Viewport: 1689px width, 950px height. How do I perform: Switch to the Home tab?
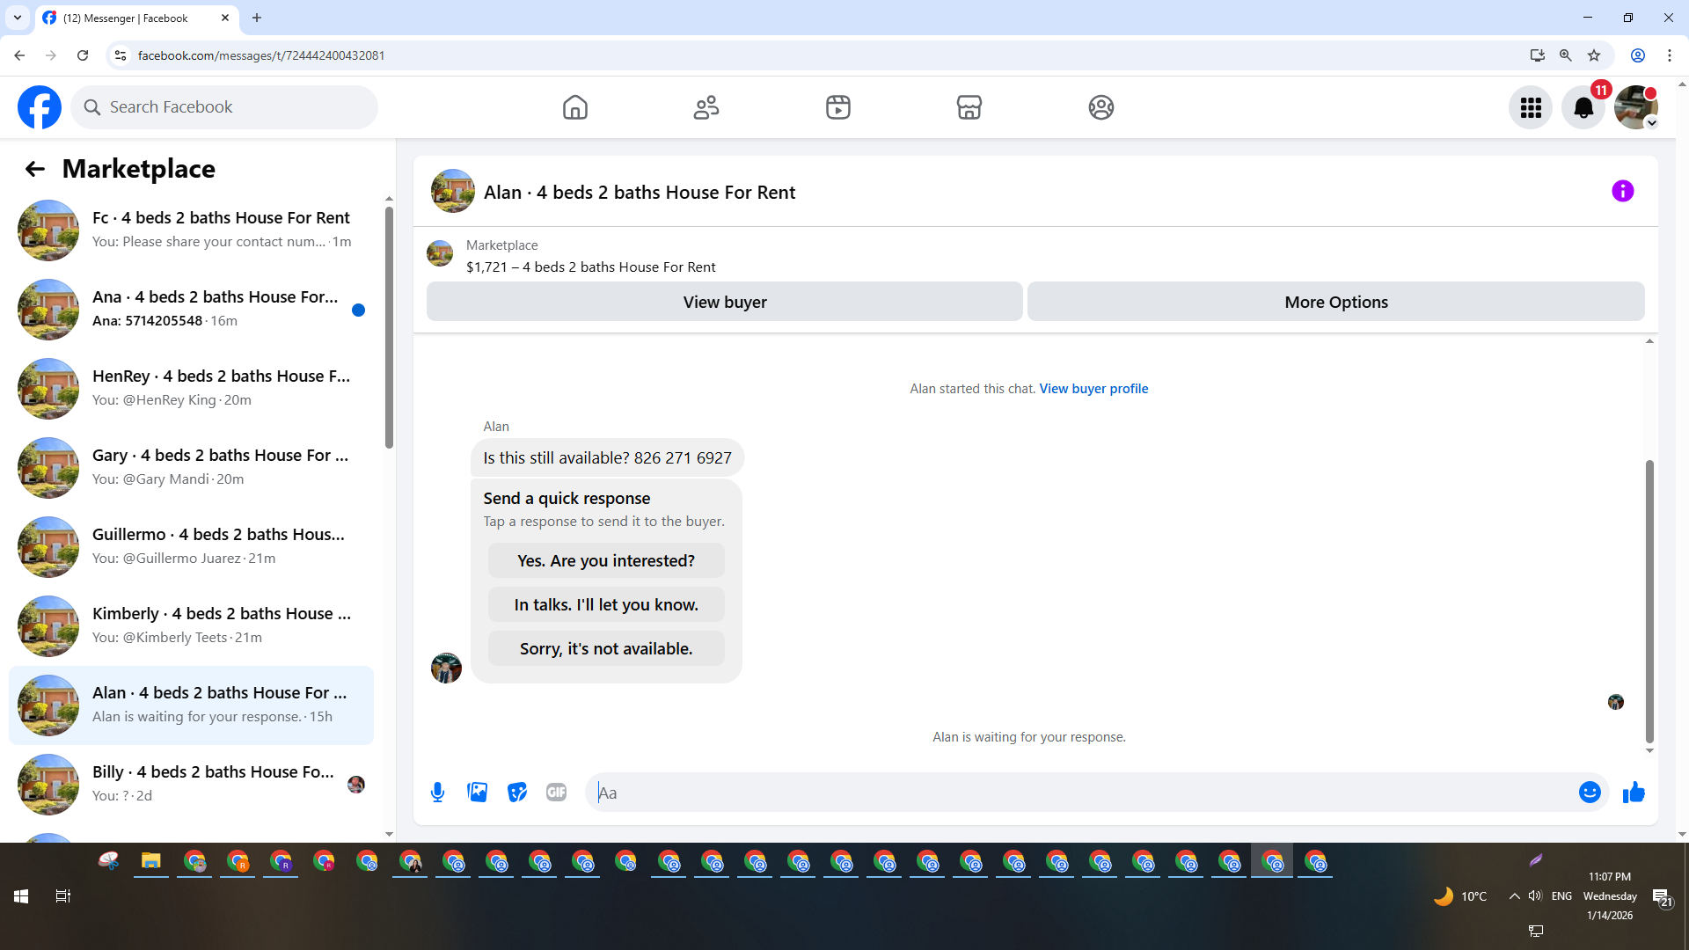[x=574, y=107]
